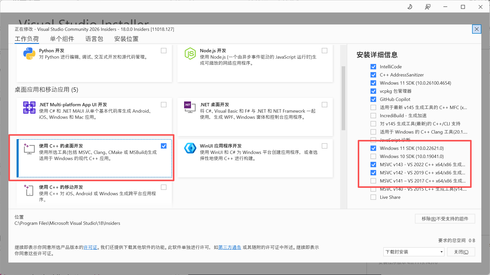This screenshot has height=275, width=490.
Task: Uncheck Windows 11 SDK (10.0.22621.0)
Action: tap(373, 148)
